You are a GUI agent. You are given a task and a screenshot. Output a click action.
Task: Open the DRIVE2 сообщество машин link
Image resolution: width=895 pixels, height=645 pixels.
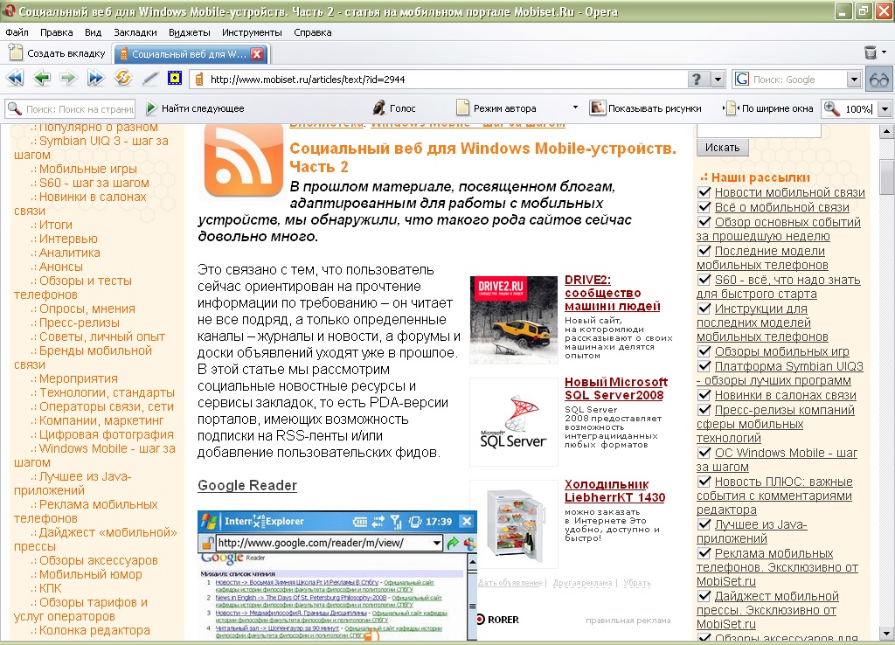point(612,293)
